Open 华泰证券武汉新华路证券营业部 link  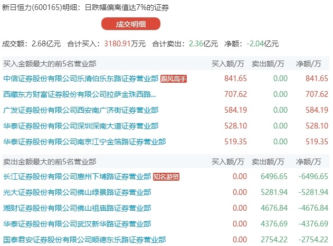click(77, 224)
